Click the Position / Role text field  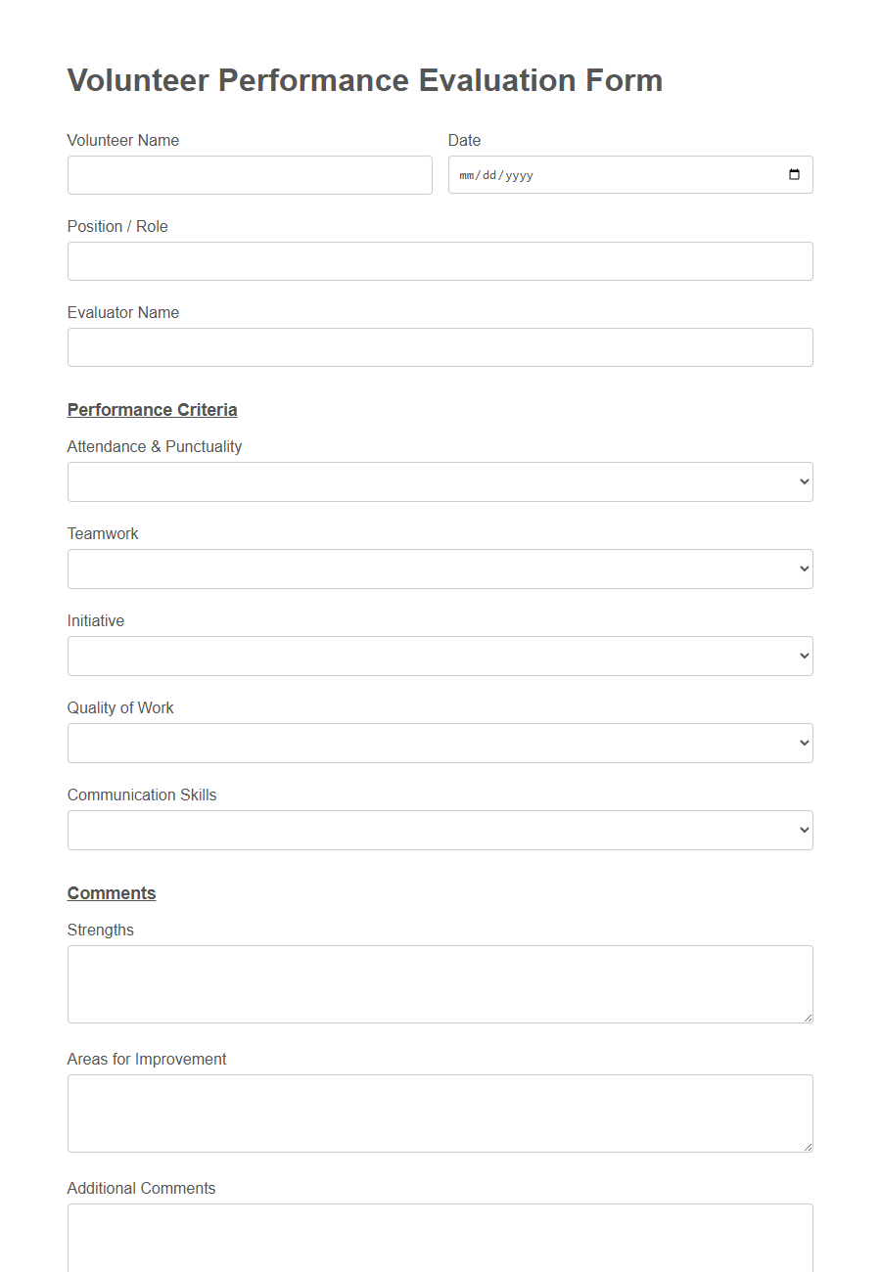(x=440, y=261)
